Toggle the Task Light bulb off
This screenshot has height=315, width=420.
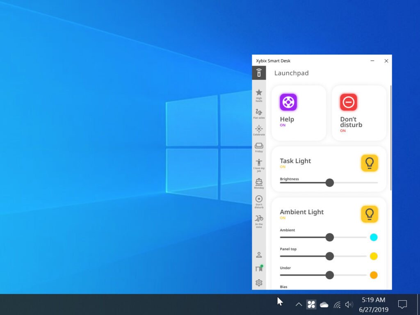370,162
